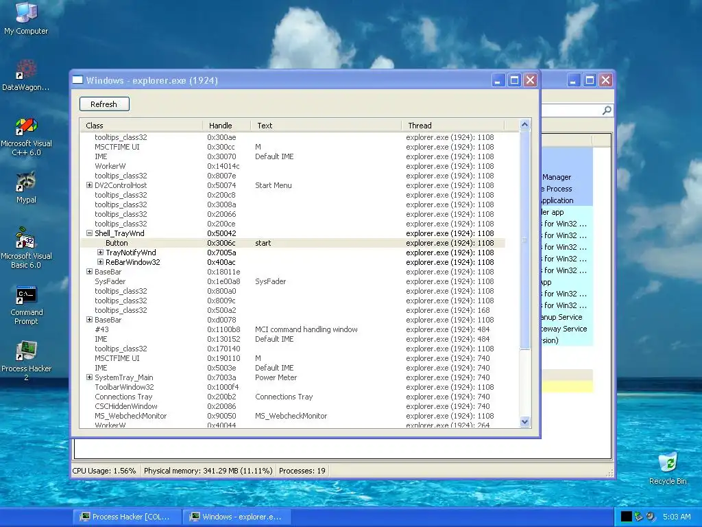
Task: Select the ToolbarWindow32 row
Action: [x=293, y=387]
